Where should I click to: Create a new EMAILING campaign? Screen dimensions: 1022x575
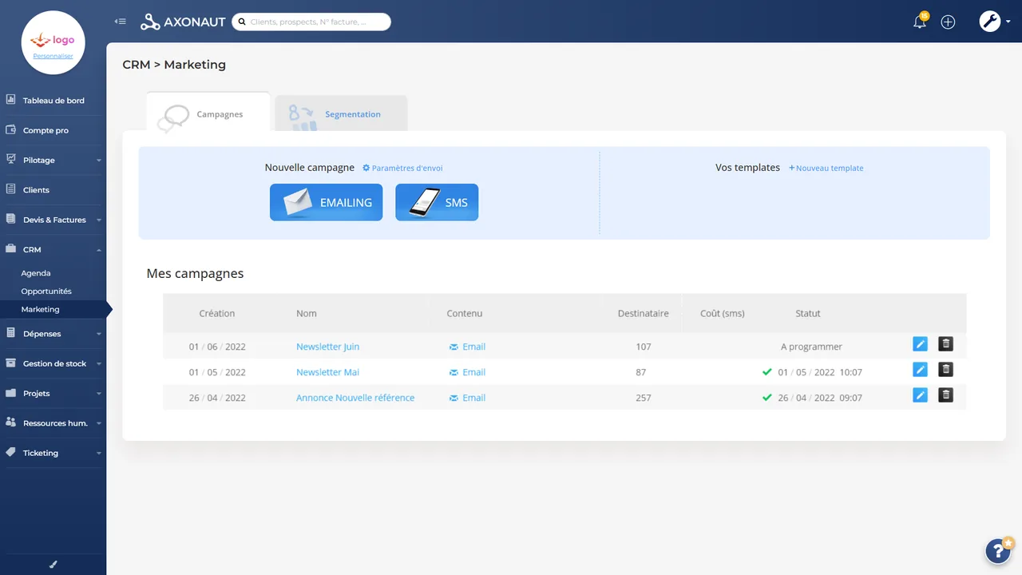point(326,202)
